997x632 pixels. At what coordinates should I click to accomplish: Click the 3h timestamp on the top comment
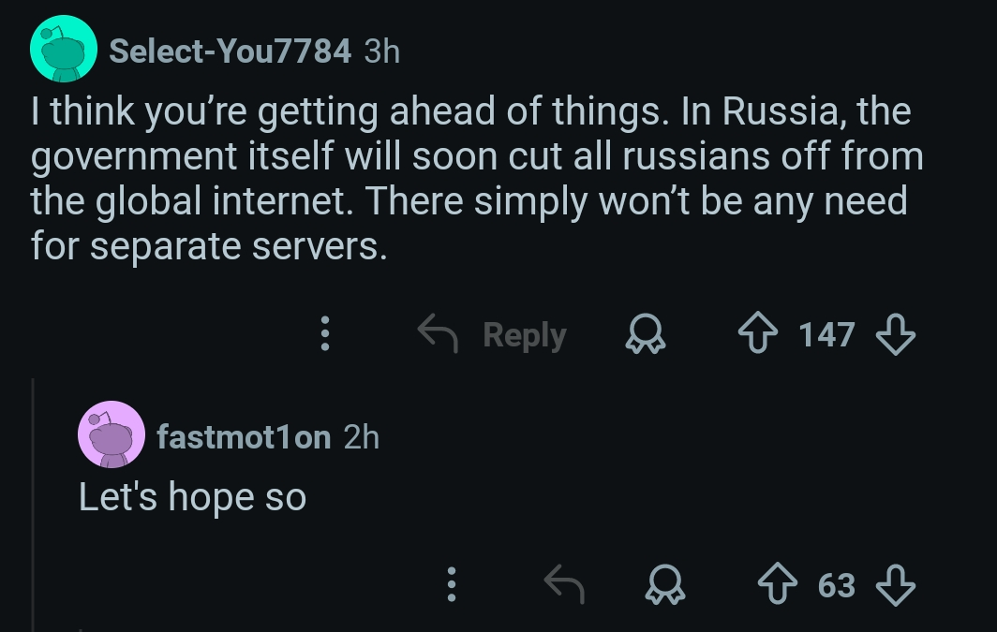pyautogui.click(x=381, y=51)
